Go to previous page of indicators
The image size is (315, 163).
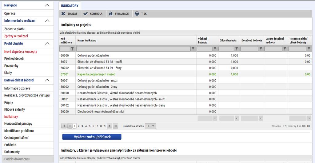click(x=70, y=126)
